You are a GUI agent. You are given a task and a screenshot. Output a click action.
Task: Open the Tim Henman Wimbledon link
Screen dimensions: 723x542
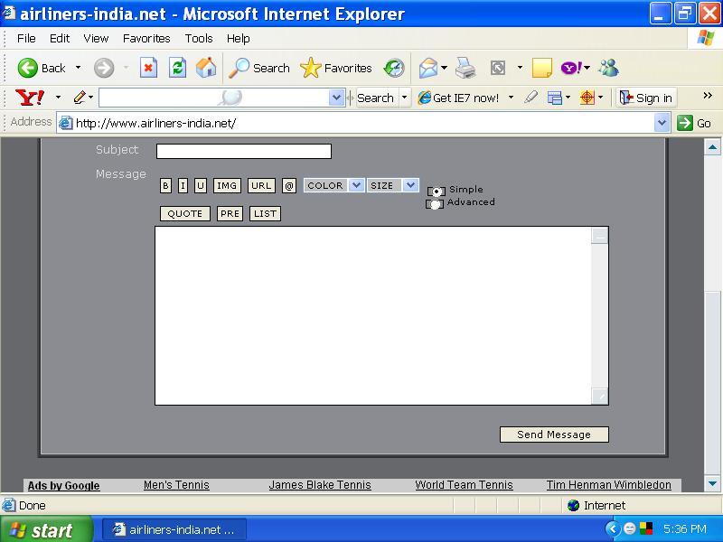coord(608,485)
